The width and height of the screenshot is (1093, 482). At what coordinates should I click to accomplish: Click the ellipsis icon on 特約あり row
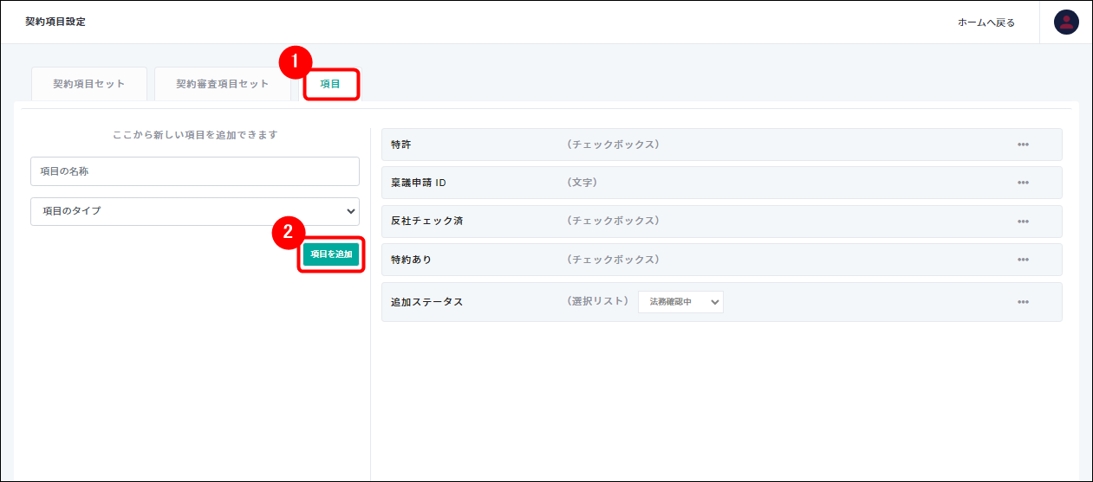click(1023, 260)
